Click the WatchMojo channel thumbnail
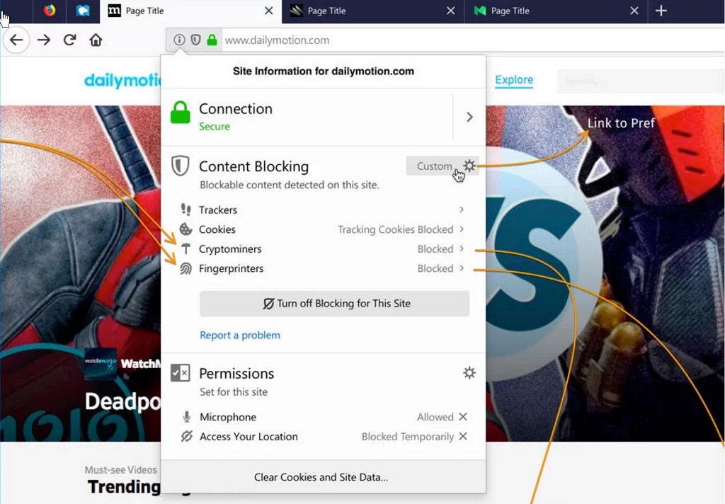 point(101,363)
